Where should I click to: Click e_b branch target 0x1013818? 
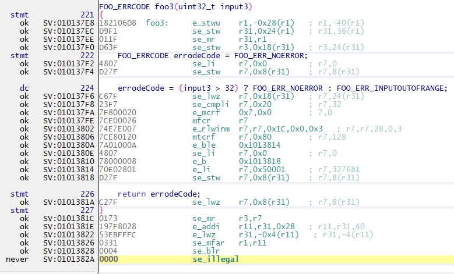click(x=259, y=161)
